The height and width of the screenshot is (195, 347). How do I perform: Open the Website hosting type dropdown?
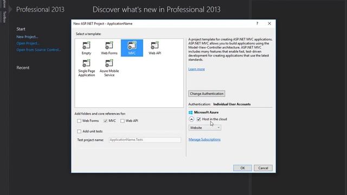click(205, 128)
